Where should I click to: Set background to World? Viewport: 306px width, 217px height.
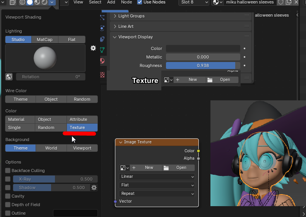51,148
